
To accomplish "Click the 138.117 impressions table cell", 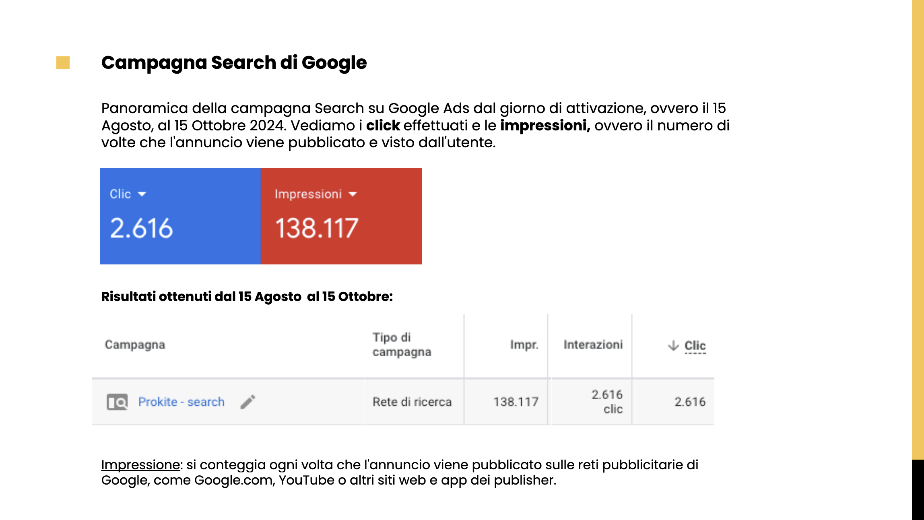I will (516, 402).
